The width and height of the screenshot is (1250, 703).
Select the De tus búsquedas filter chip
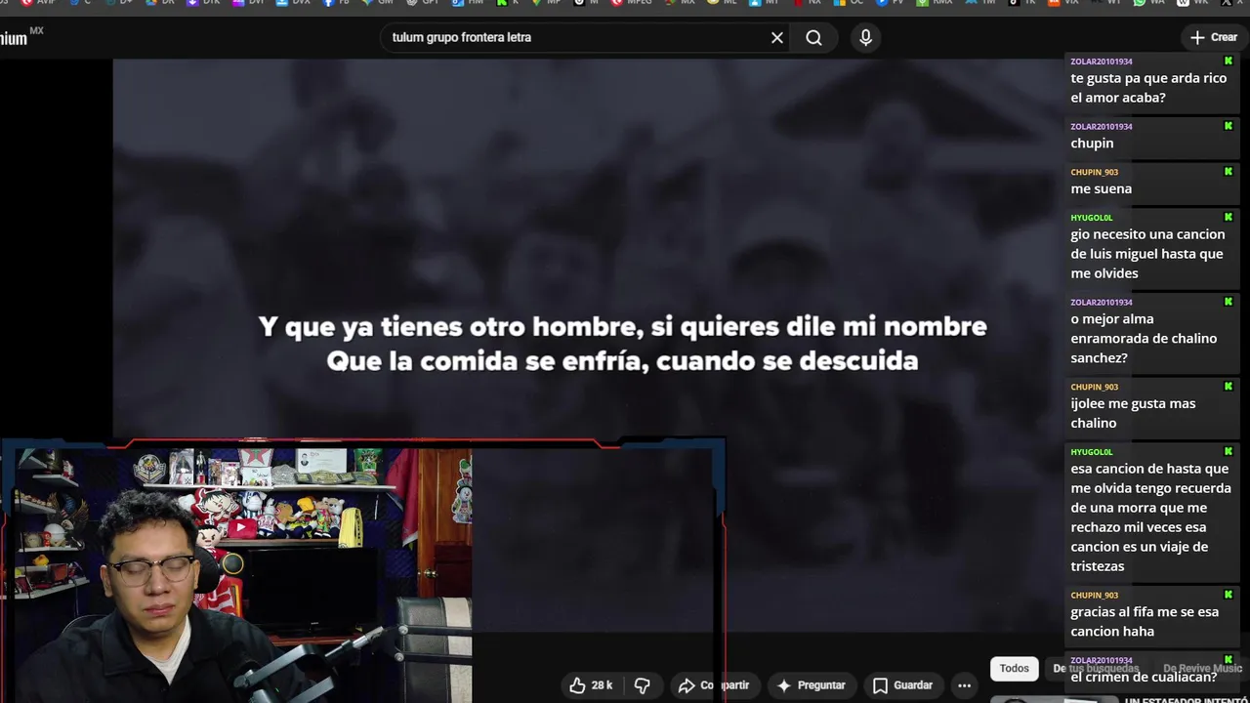[x=1096, y=669]
